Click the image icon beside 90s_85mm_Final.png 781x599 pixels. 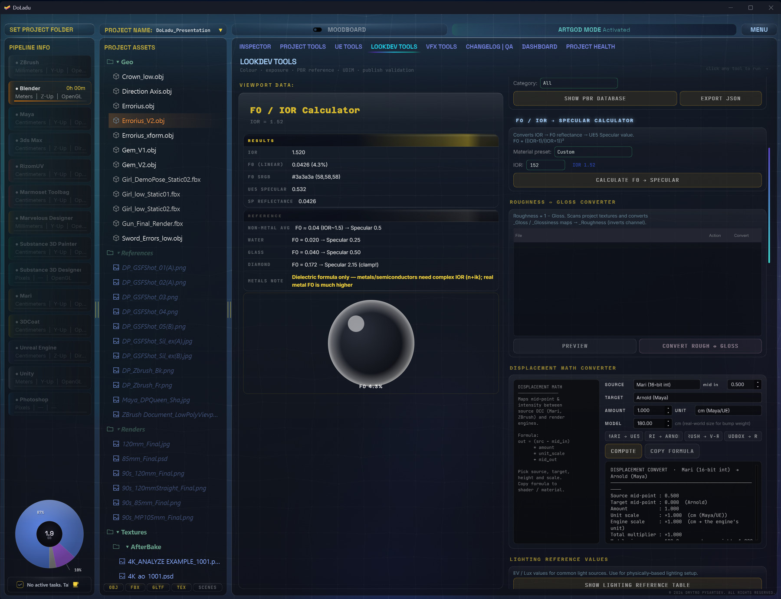point(116,503)
